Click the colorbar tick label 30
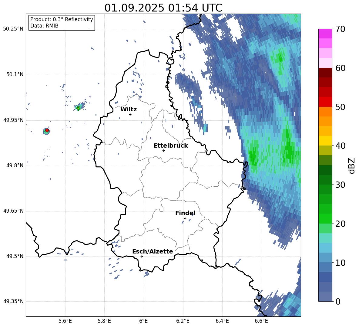 pyautogui.click(x=340, y=185)
